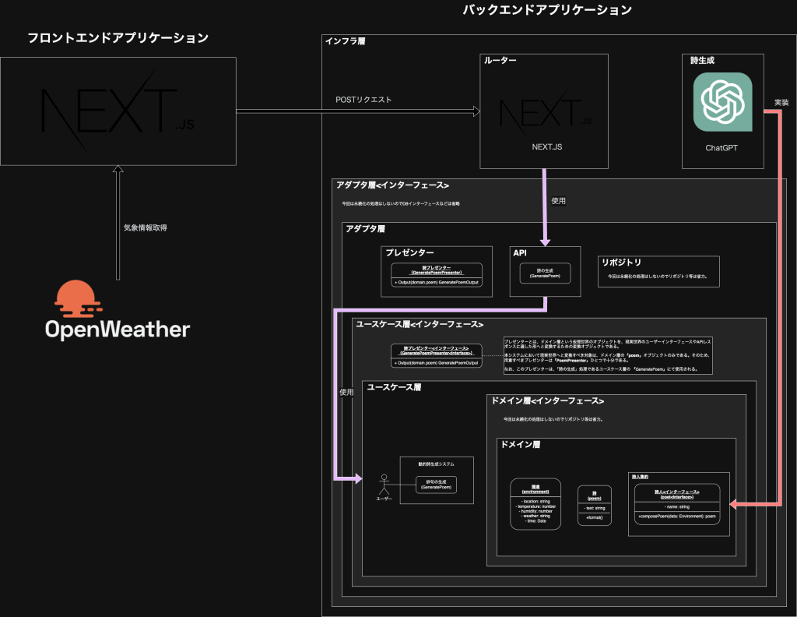Click the '- humidity: number' attribute

(x=535, y=511)
